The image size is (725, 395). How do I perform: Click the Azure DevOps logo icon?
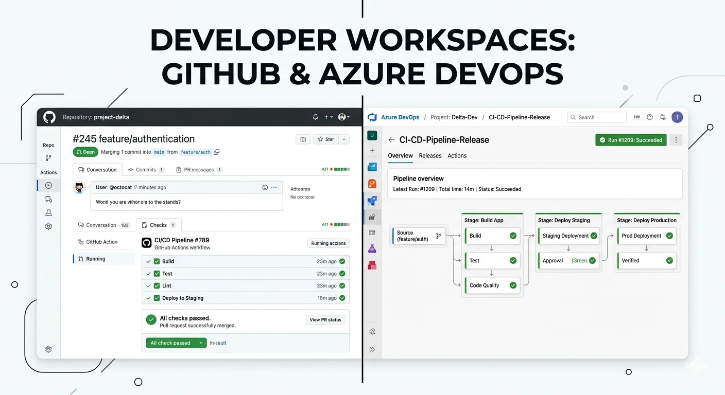click(x=372, y=117)
